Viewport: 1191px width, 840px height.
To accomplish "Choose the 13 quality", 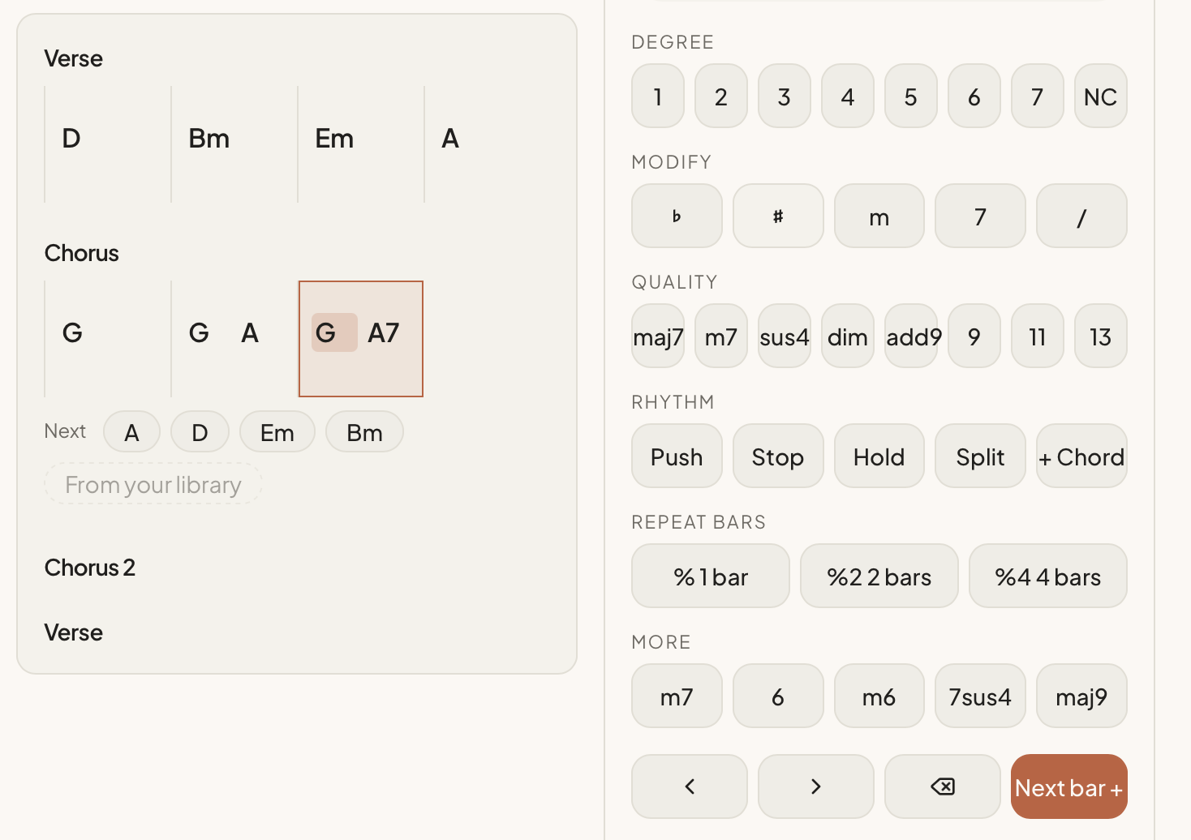I will pos(1101,336).
